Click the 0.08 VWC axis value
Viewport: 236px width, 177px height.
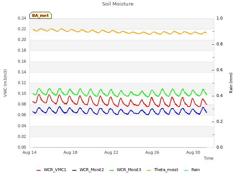click(x=22, y=104)
